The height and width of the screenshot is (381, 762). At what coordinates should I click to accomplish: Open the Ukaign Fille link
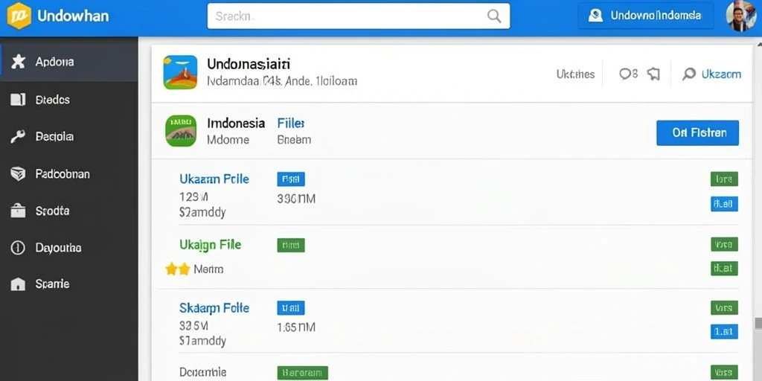(211, 244)
